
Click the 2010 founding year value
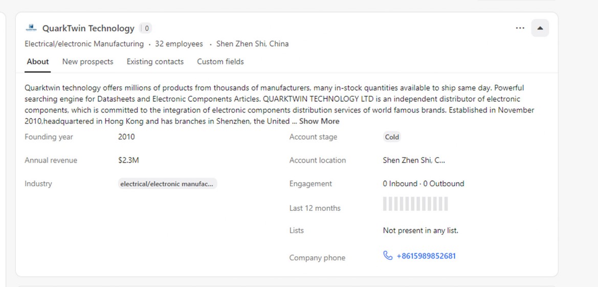pyautogui.click(x=126, y=137)
